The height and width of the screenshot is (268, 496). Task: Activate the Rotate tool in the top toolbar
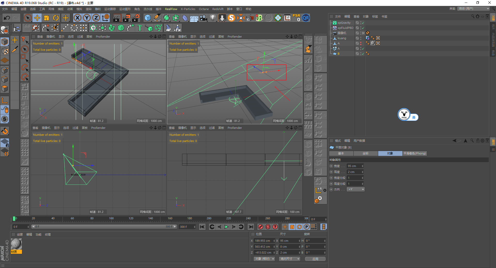(56, 18)
